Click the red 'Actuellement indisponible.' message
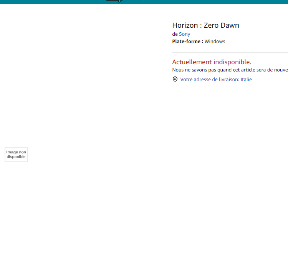Image resolution: width=288 pixels, height=261 pixels. click(x=212, y=62)
